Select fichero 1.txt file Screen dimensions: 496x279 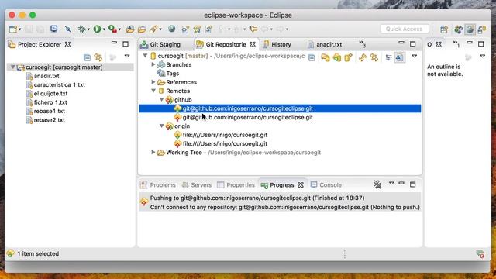click(x=50, y=102)
